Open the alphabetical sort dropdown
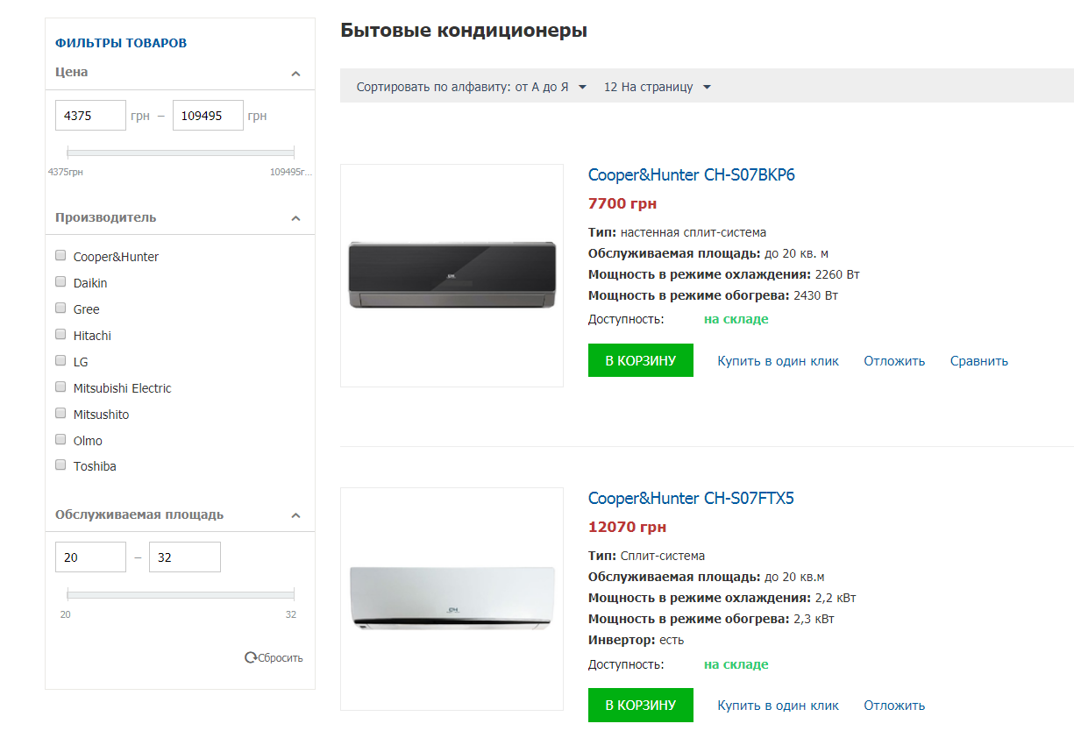This screenshot has height=745, width=1074. tap(472, 87)
